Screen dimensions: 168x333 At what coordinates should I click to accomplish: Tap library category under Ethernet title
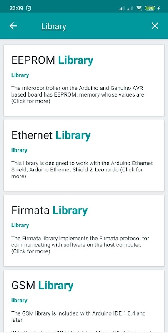[19, 150]
